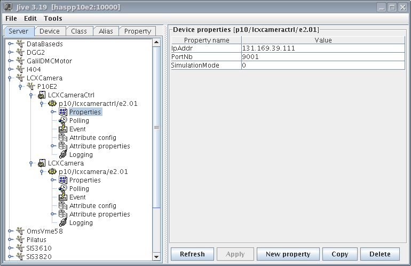Viewport: 411px width, 266px height.
Task: Click Logging icon under p10/lcxcameractrl/e2.01
Action: pyautogui.click(x=63, y=154)
